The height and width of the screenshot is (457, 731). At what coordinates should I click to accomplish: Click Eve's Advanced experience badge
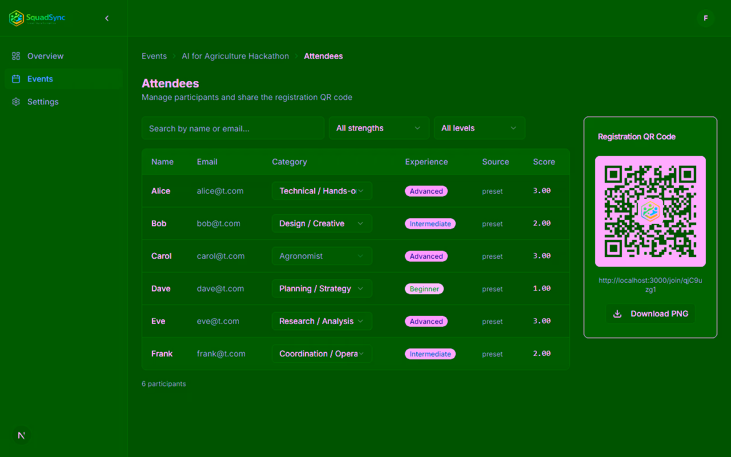point(427,322)
